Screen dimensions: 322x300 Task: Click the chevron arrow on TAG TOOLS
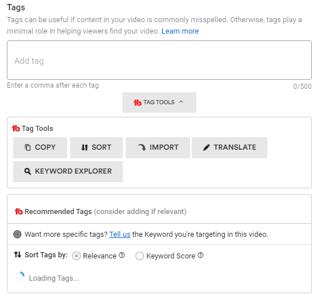[x=181, y=102]
